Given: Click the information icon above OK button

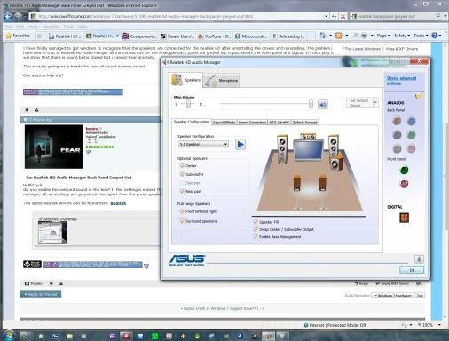Looking at the screenshot, I should point(419,259).
